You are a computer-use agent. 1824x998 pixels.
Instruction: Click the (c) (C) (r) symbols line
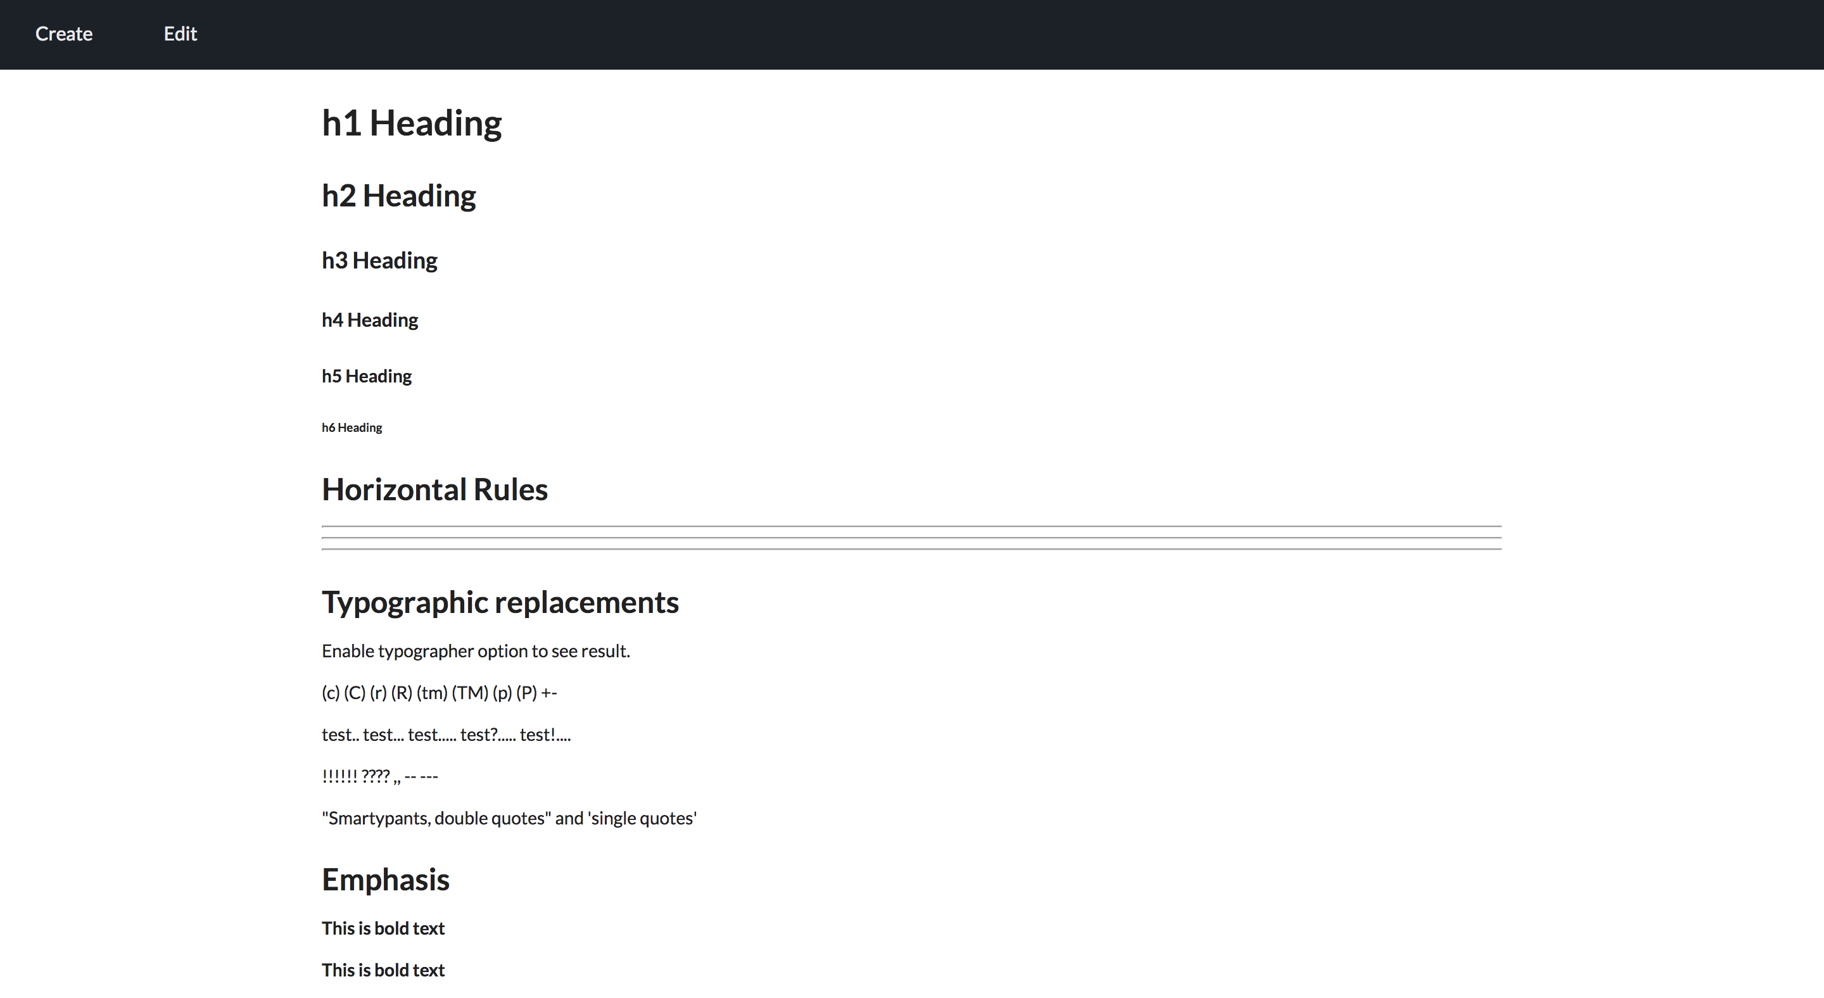click(x=439, y=693)
